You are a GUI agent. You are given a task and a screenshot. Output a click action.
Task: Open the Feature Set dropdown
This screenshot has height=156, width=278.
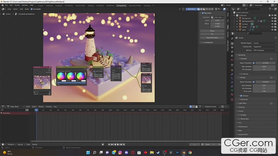264,47
